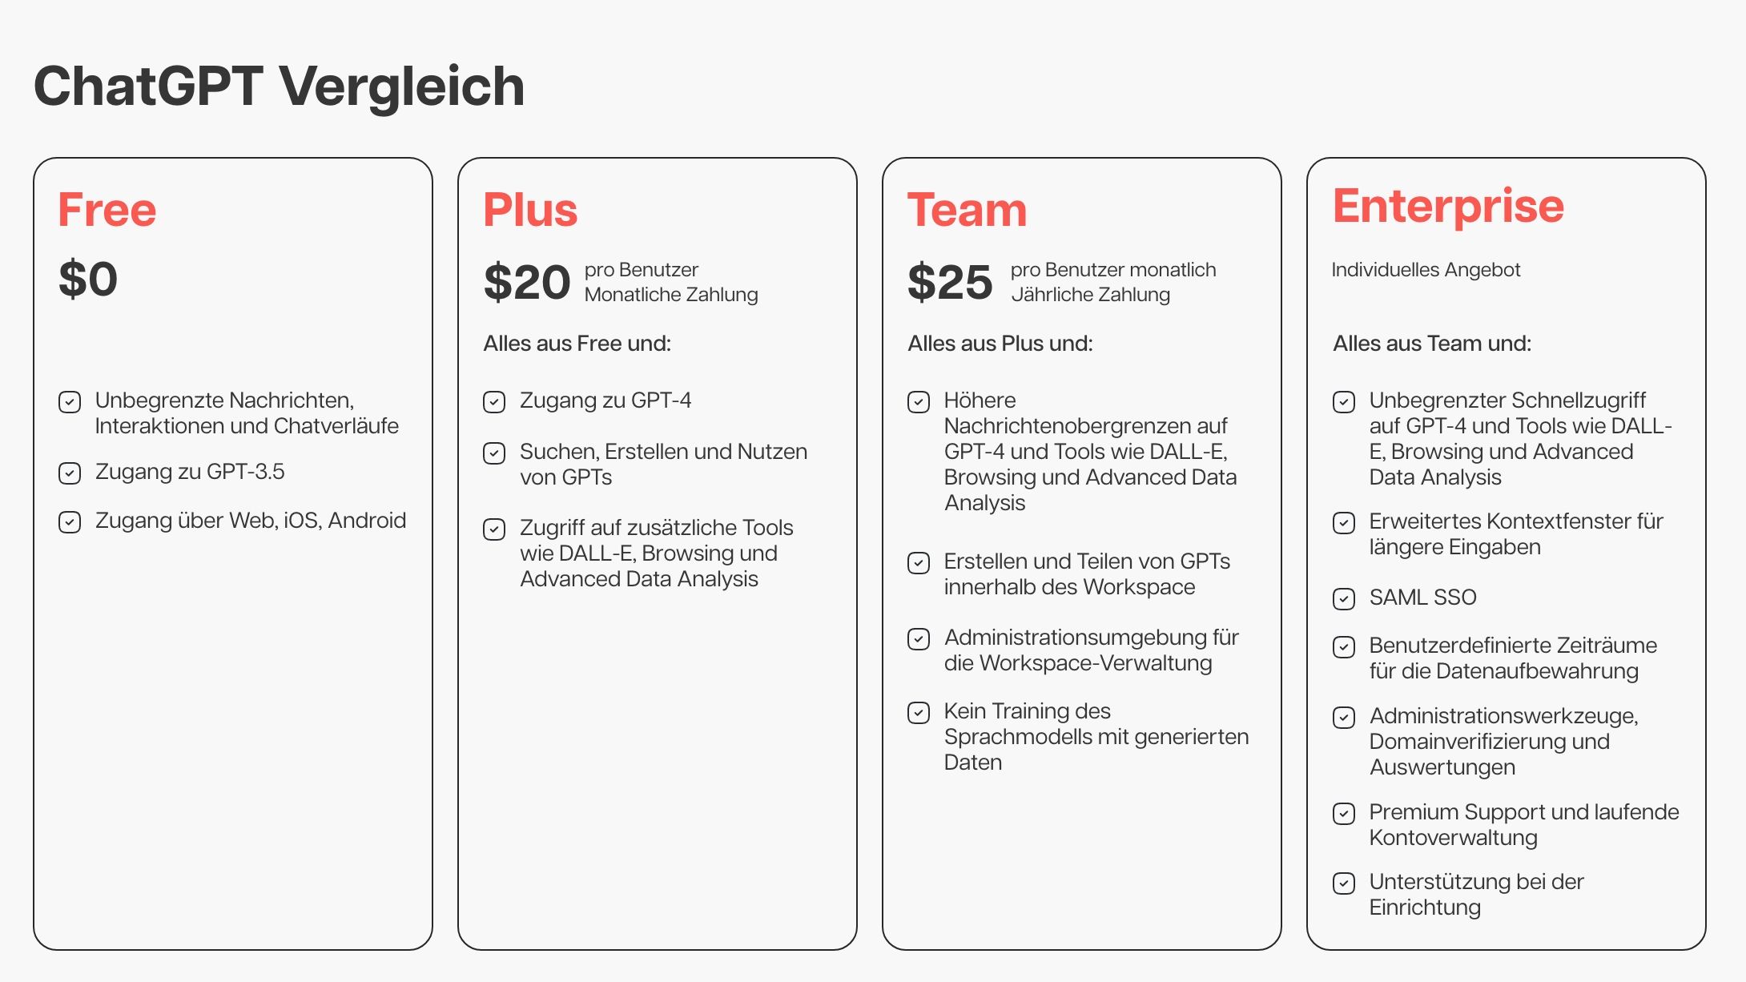Click the $20 price in Plus
Image resolution: width=1746 pixels, height=982 pixels.
[527, 282]
